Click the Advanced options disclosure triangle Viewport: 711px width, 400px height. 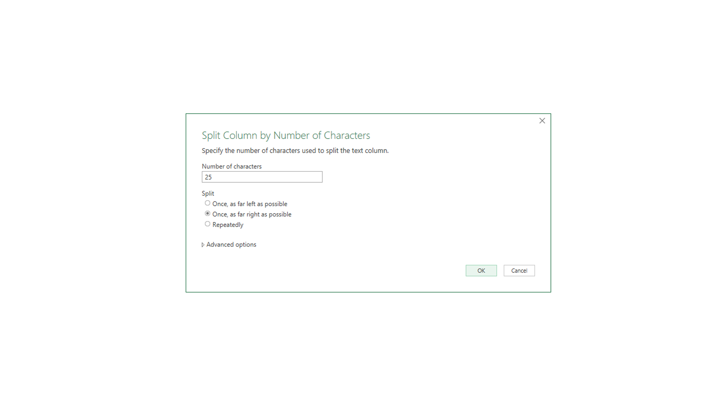[203, 244]
